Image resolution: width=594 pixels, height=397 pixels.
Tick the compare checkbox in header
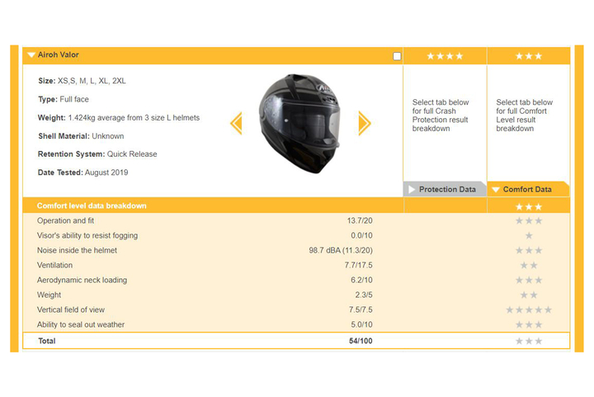click(x=397, y=56)
